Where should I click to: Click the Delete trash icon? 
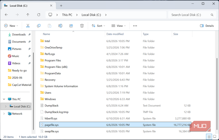tap(82, 26)
